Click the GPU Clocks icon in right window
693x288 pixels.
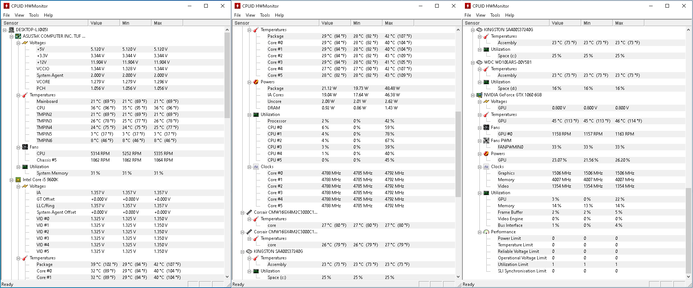(486, 167)
